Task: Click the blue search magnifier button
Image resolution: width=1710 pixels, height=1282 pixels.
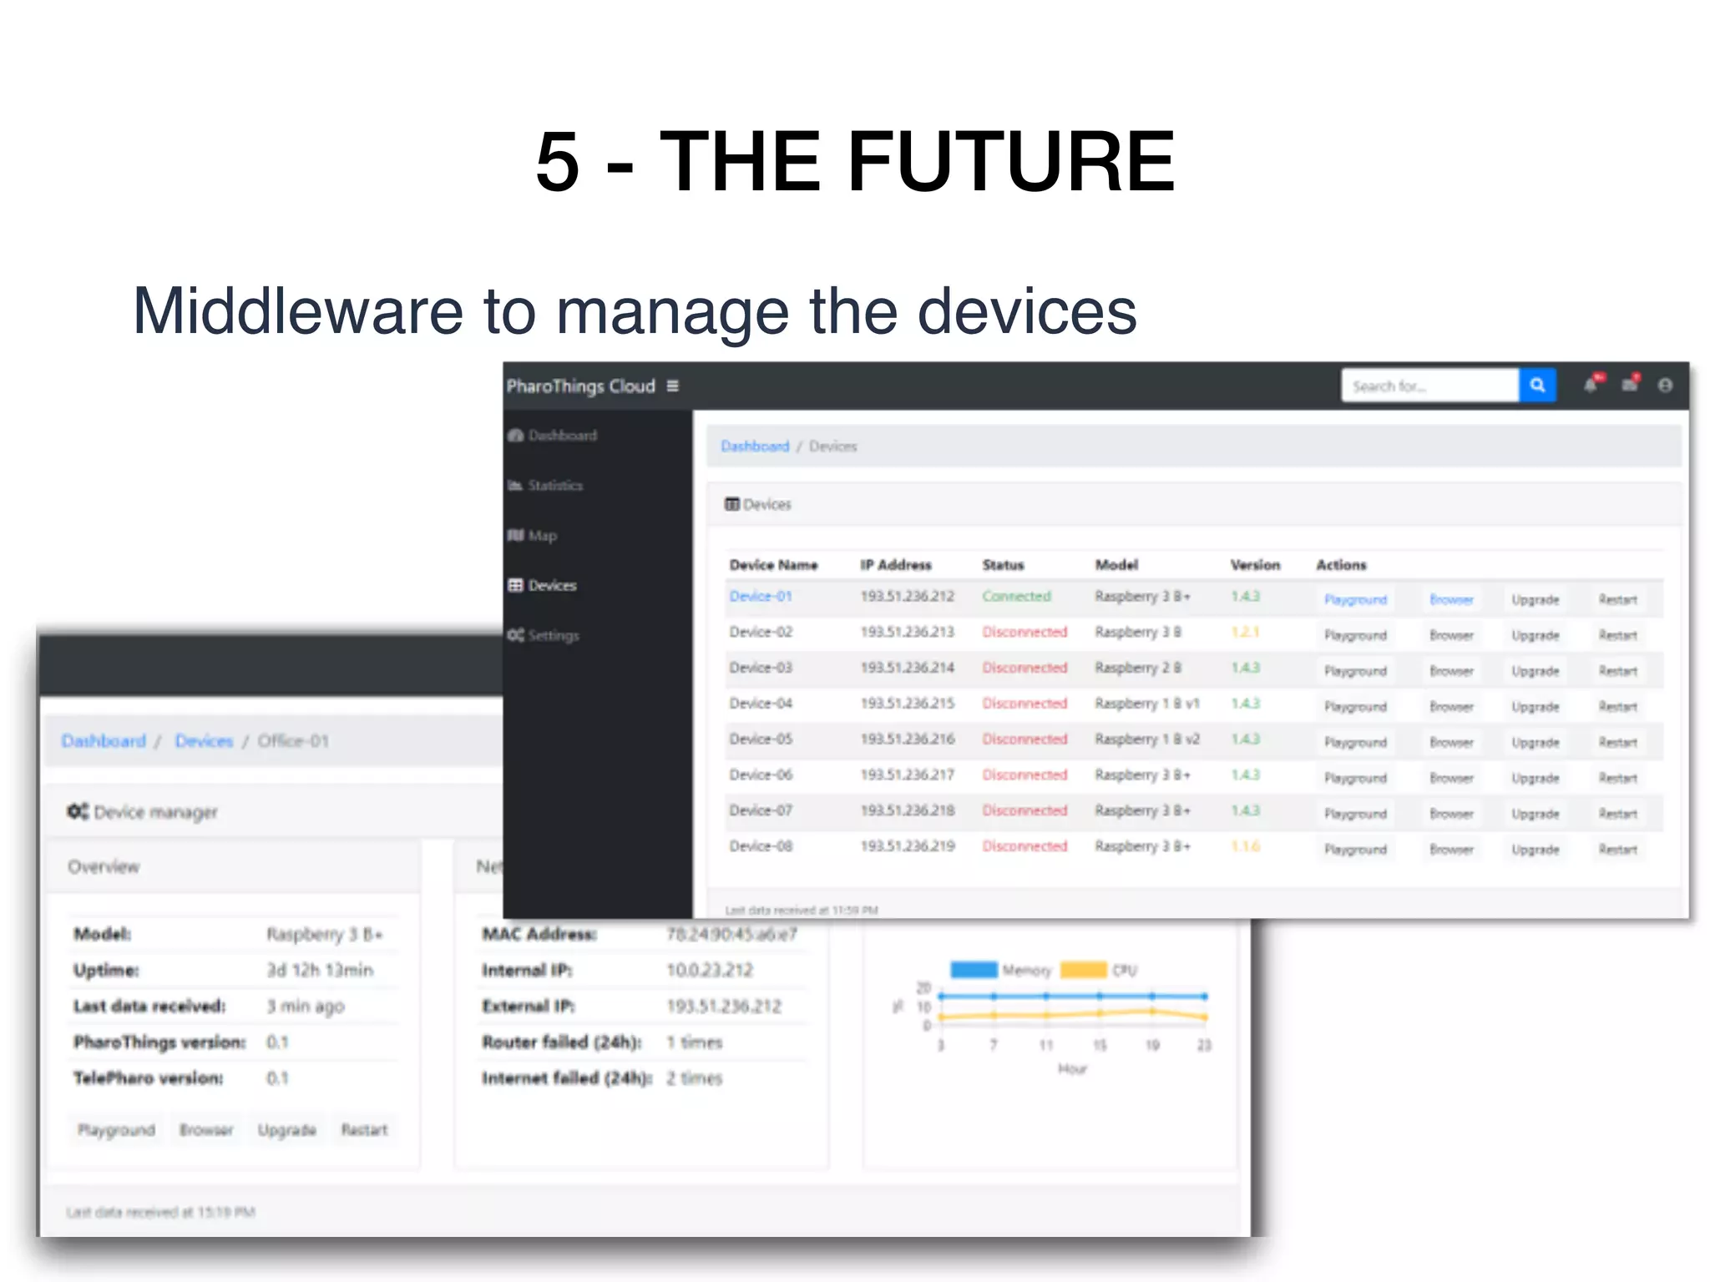Action: tap(1537, 386)
